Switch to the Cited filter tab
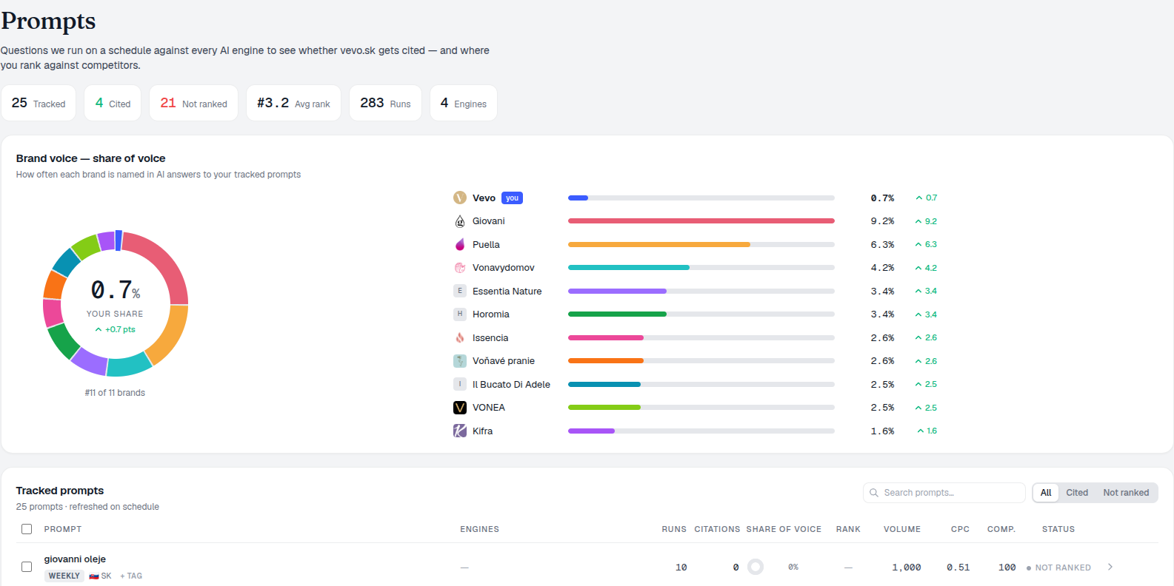This screenshot has height=586, width=1174. (x=1077, y=493)
